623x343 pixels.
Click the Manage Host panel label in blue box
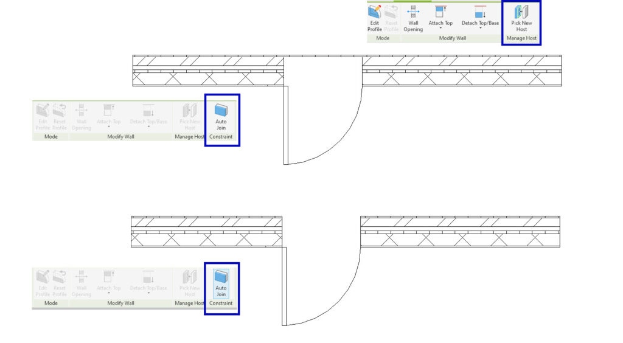521,38
